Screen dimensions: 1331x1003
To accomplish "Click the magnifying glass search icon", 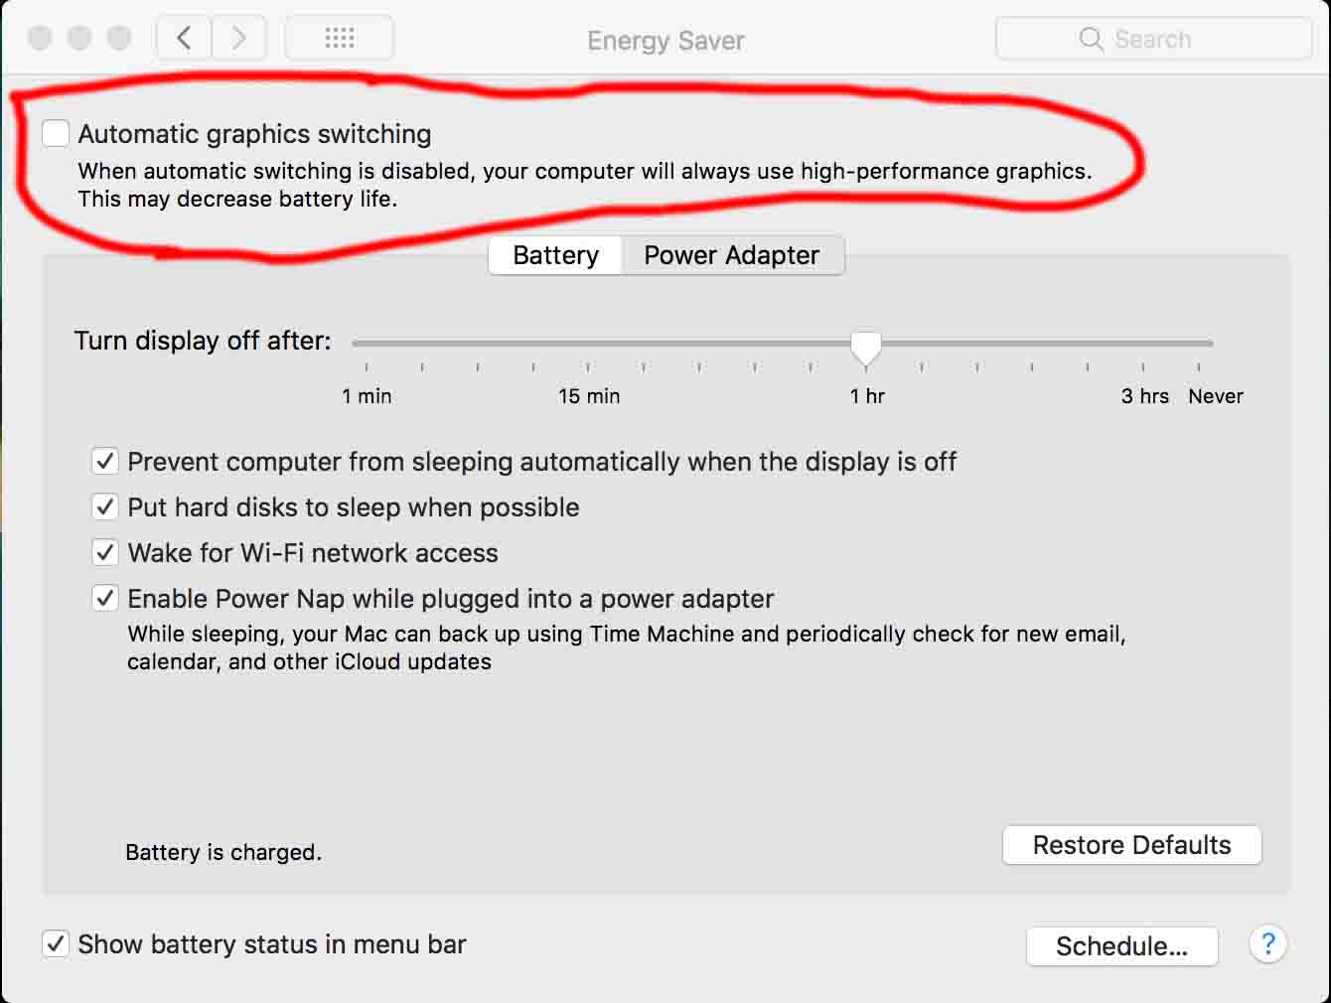I will 1091,39.
